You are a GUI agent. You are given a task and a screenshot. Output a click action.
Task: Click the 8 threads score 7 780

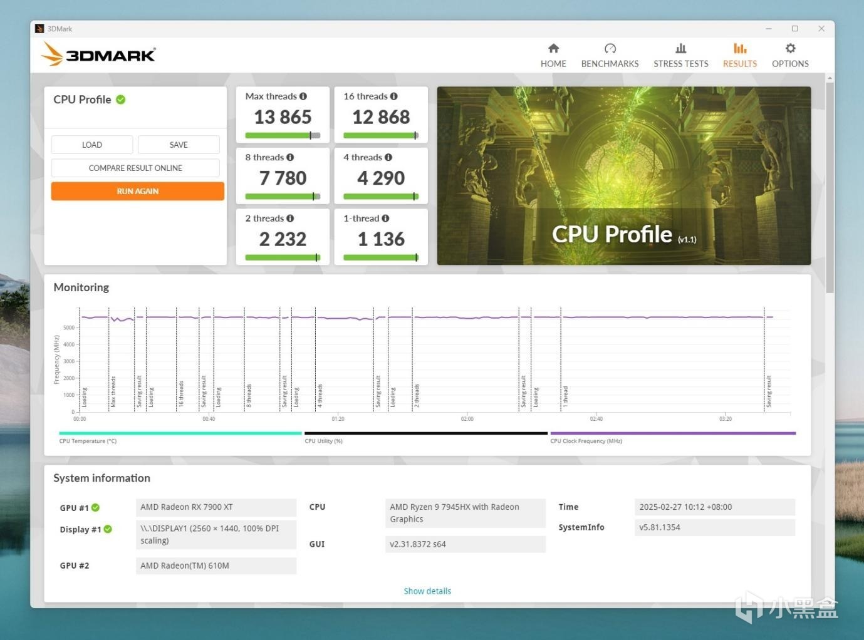283,178
